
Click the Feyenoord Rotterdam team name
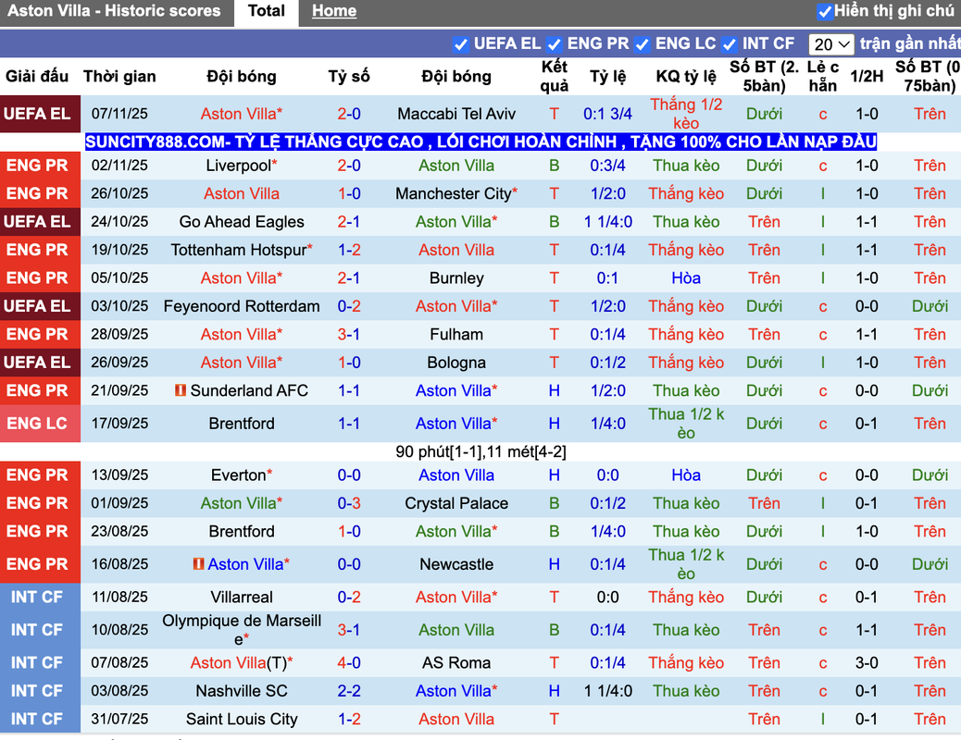242,306
